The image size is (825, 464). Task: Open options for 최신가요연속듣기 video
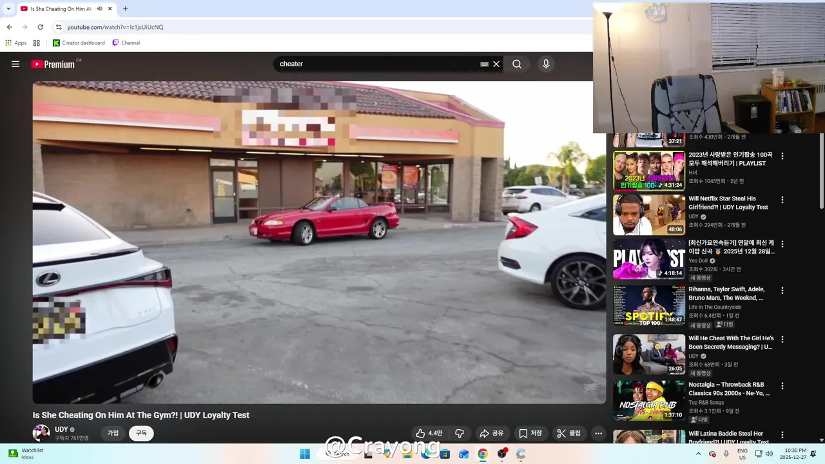tap(782, 244)
